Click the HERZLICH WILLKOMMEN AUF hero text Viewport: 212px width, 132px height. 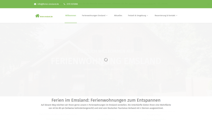point(106,51)
